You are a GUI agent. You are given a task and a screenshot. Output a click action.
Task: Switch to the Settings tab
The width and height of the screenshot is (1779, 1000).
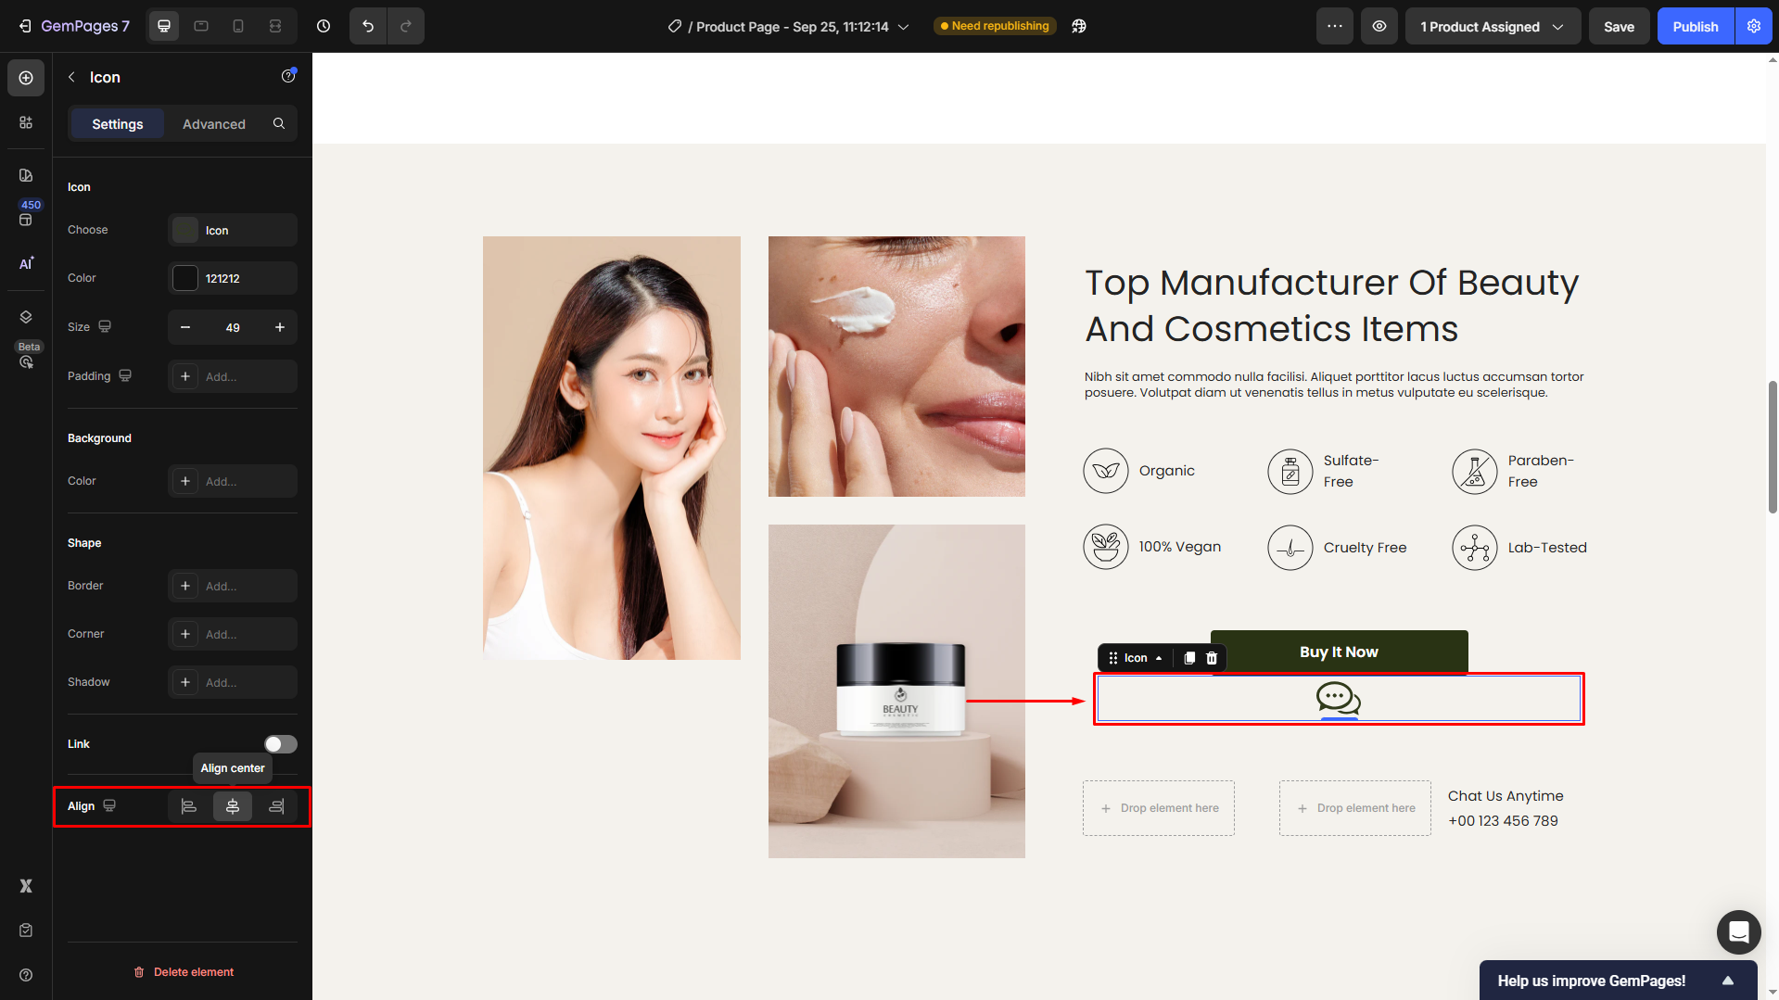click(x=118, y=123)
